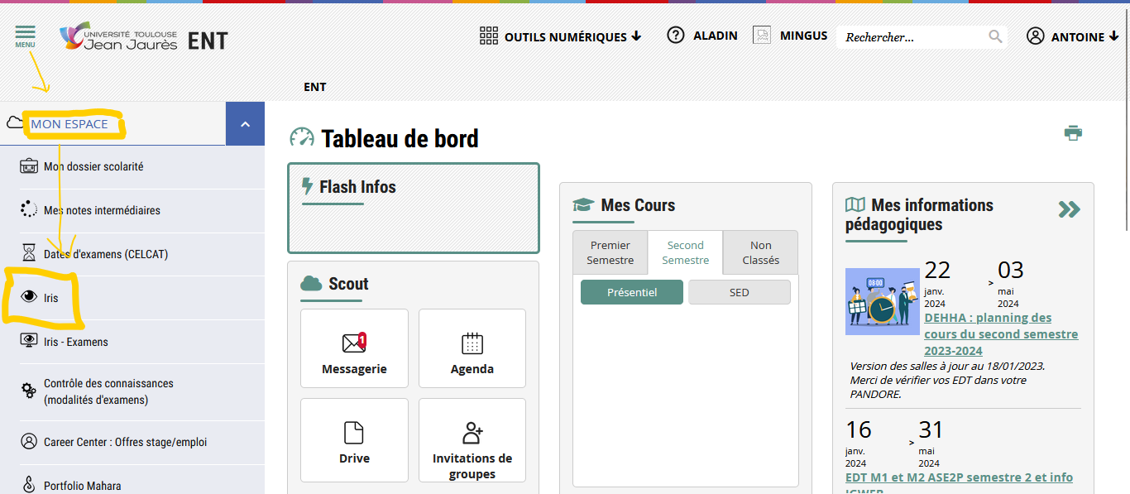Open the ANTOINE account dropdown
The image size is (1130, 494).
click(x=1085, y=37)
